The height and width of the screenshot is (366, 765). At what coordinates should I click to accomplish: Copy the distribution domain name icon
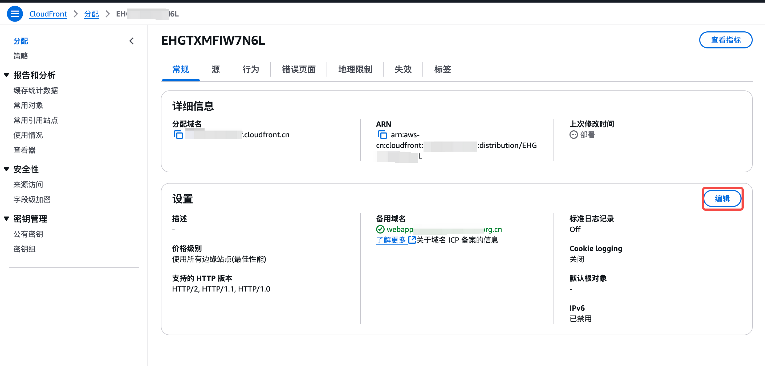(178, 135)
